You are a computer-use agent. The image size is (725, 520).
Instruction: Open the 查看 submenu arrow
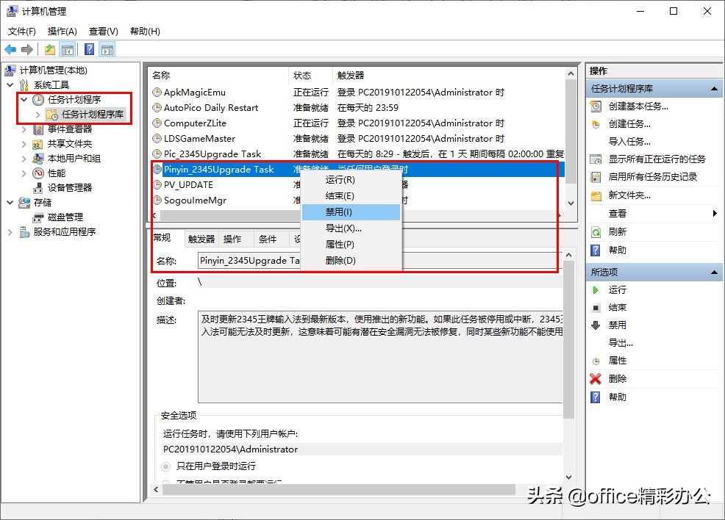pos(713,212)
